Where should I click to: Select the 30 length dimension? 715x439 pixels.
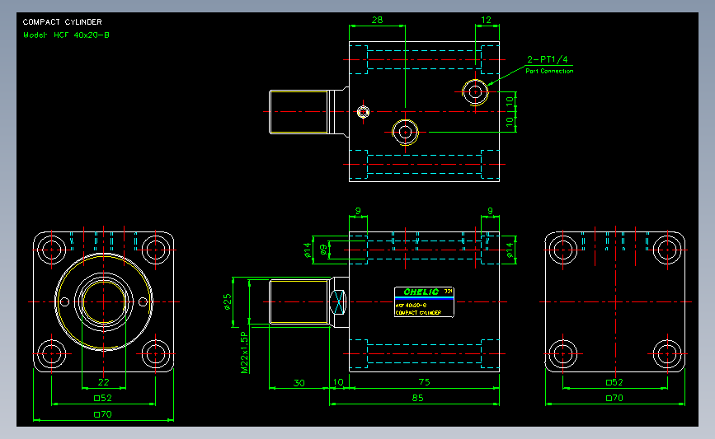[299, 383]
